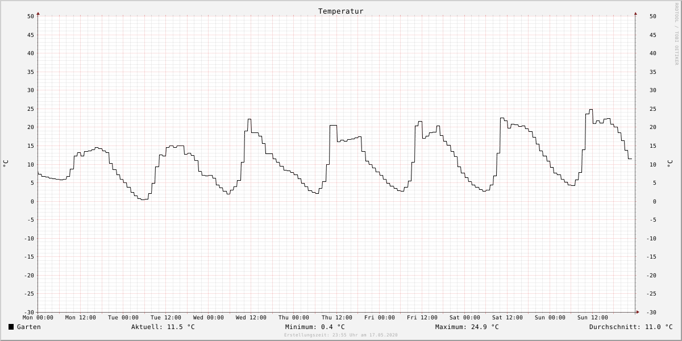Select the Maximum: 24.9 °C value
The width and height of the screenshot is (682, 341).
click(x=467, y=327)
